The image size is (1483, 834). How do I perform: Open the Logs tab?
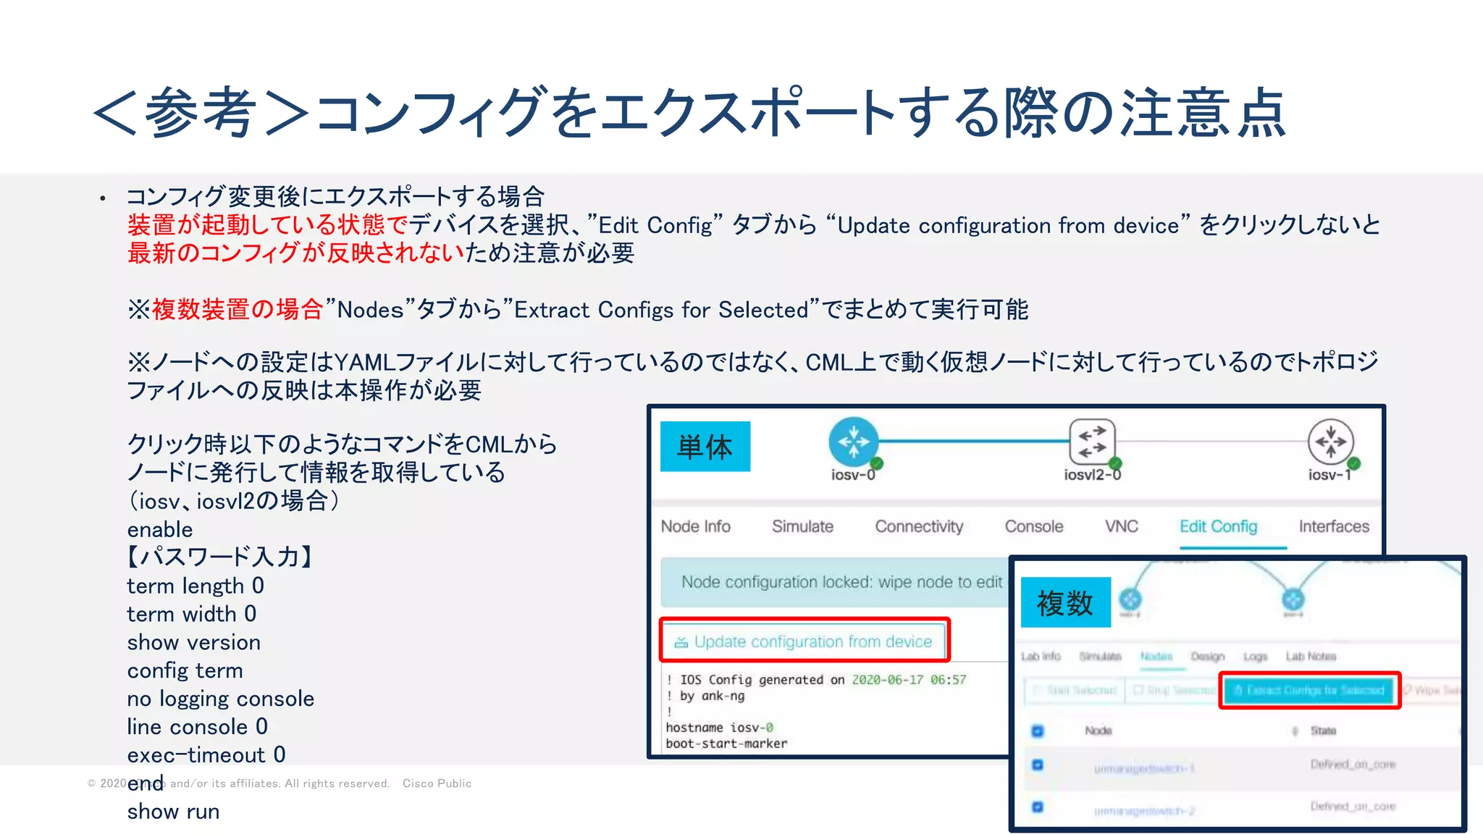1256,656
